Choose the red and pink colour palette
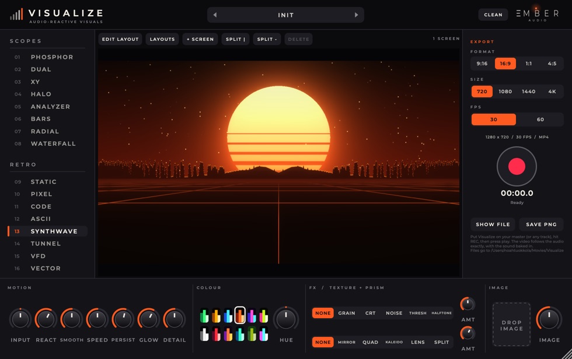 [216, 334]
